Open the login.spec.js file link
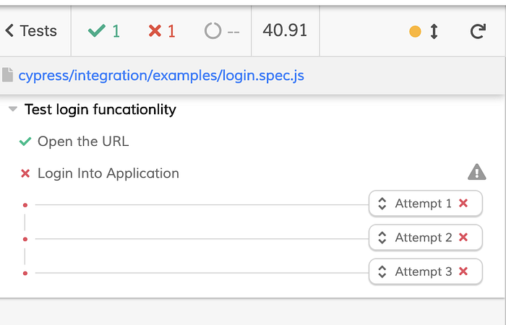Screen dimensions: 506x325 pos(161,76)
